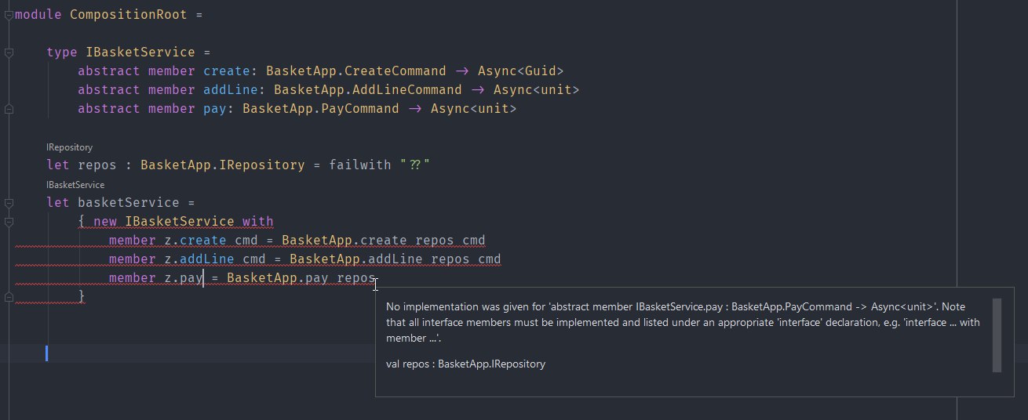
Task: Click the tooltip's vertical scrollbar
Action: (997, 335)
